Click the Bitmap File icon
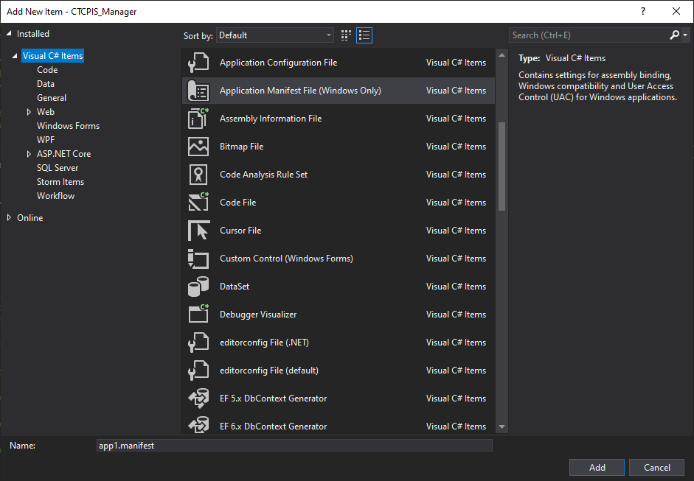This screenshot has width=694, height=481. click(x=198, y=147)
